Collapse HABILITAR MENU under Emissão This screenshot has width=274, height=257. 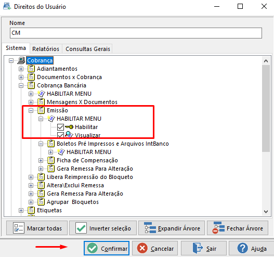point(41,119)
